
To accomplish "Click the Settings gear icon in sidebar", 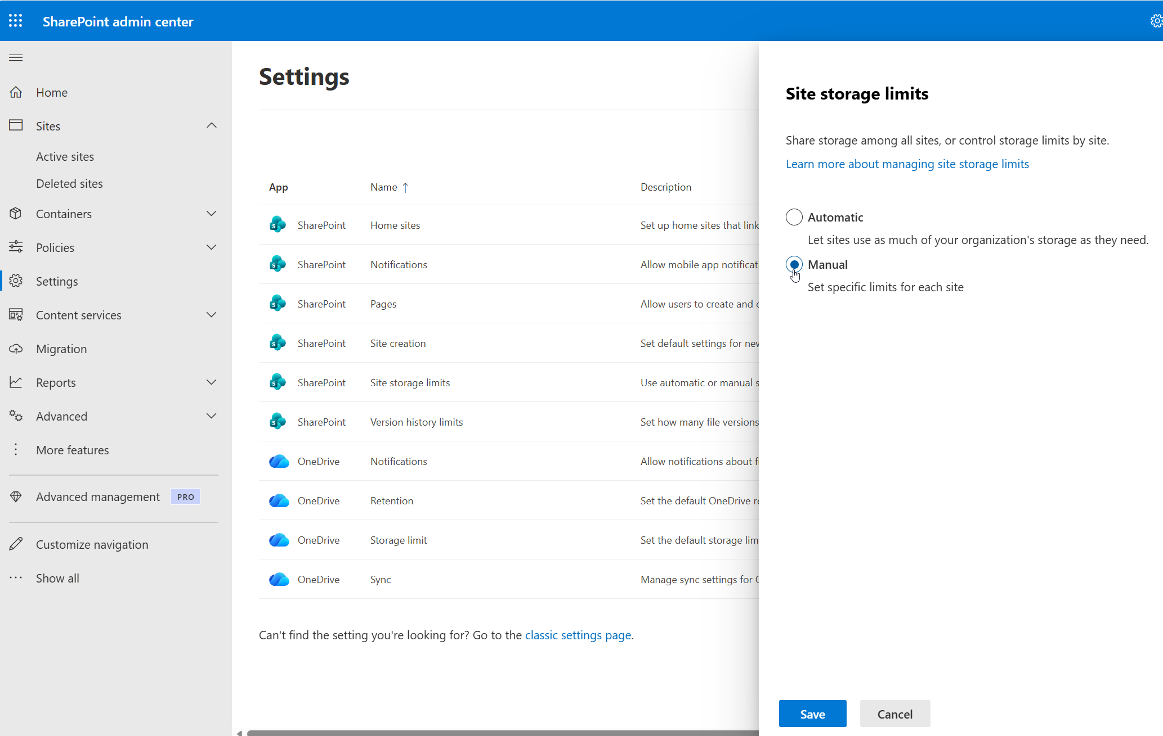I will click(x=16, y=281).
